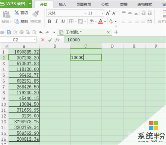Image resolution: width=166 pixels, height=145 pixels.
Task: Open borders dropdown arrow
Action: (76, 21)
